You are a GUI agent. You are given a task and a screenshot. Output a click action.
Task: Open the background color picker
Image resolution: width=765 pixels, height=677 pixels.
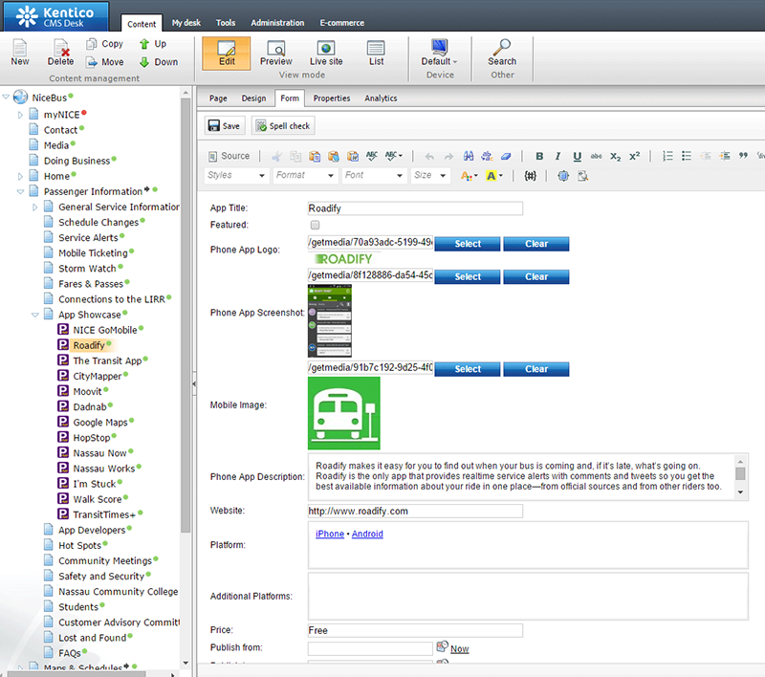coord(494,176)
